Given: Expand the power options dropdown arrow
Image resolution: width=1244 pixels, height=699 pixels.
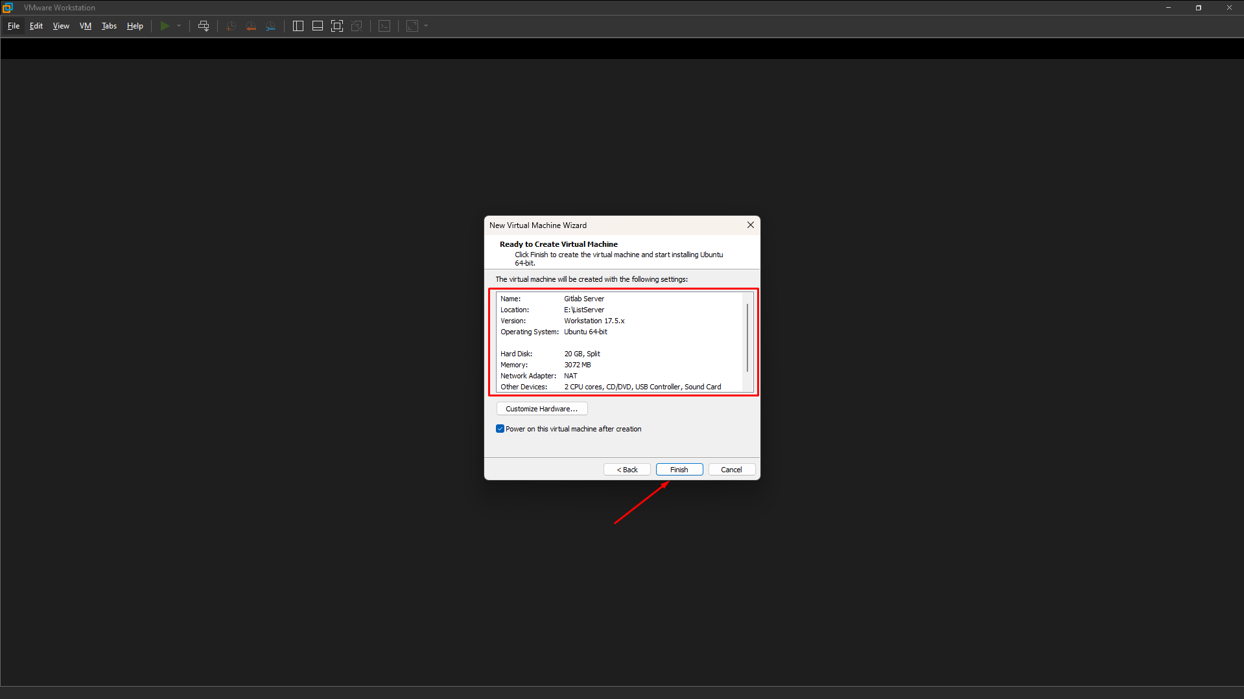Looking at the screenshot, I should point(179,26).
